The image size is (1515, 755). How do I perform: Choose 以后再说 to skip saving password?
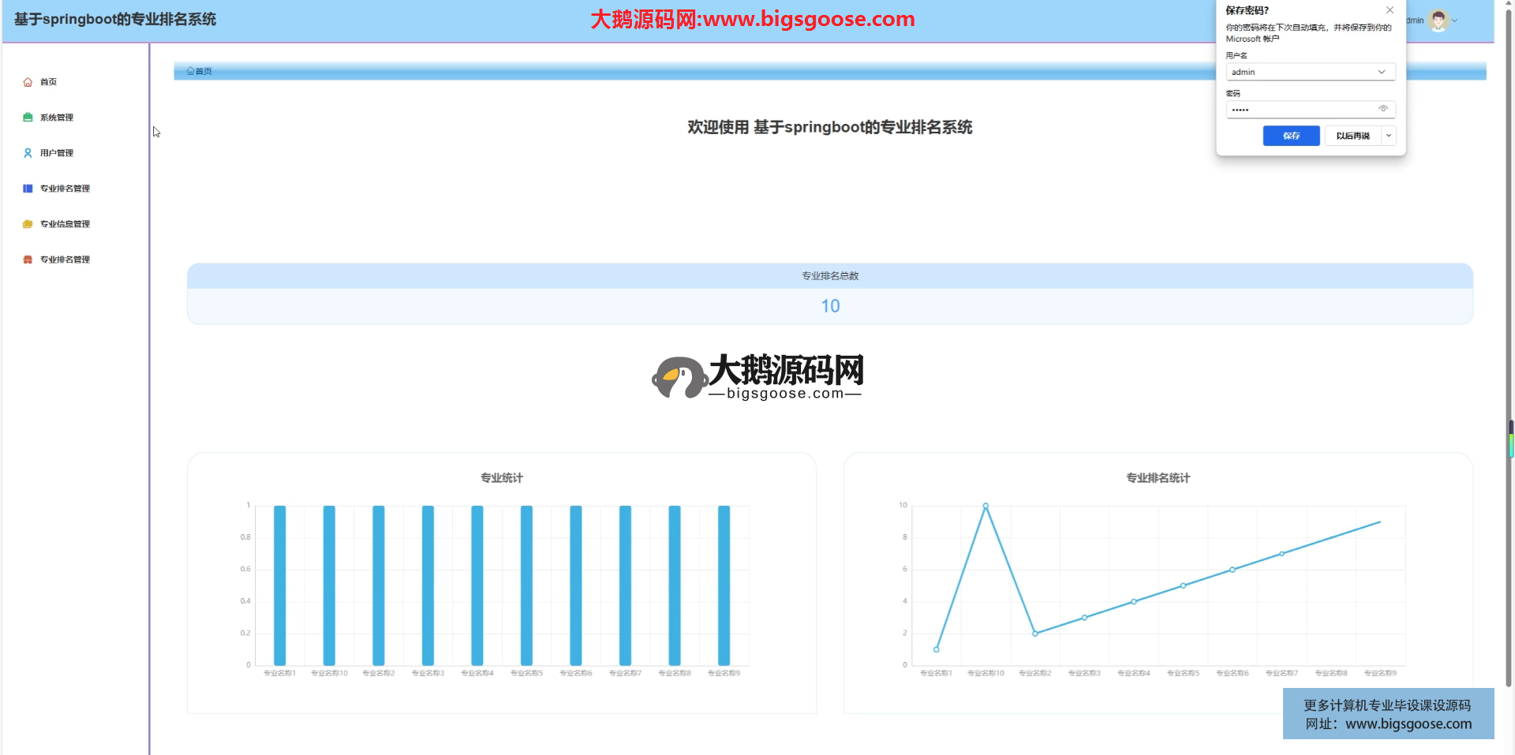(1352, 136)
